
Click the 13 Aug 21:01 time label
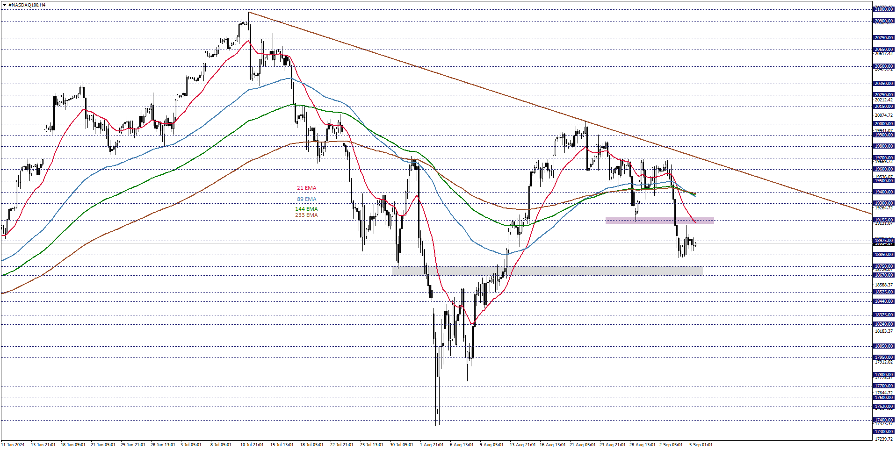point(523,445)
